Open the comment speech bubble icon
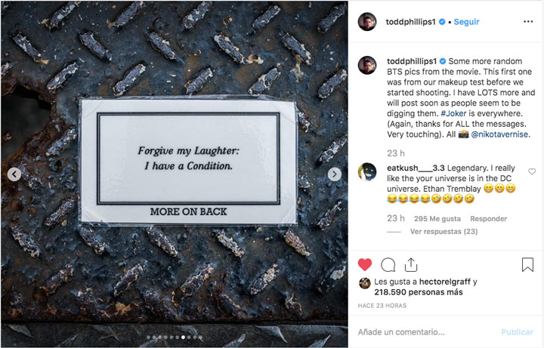 click(x=388, y=265)
